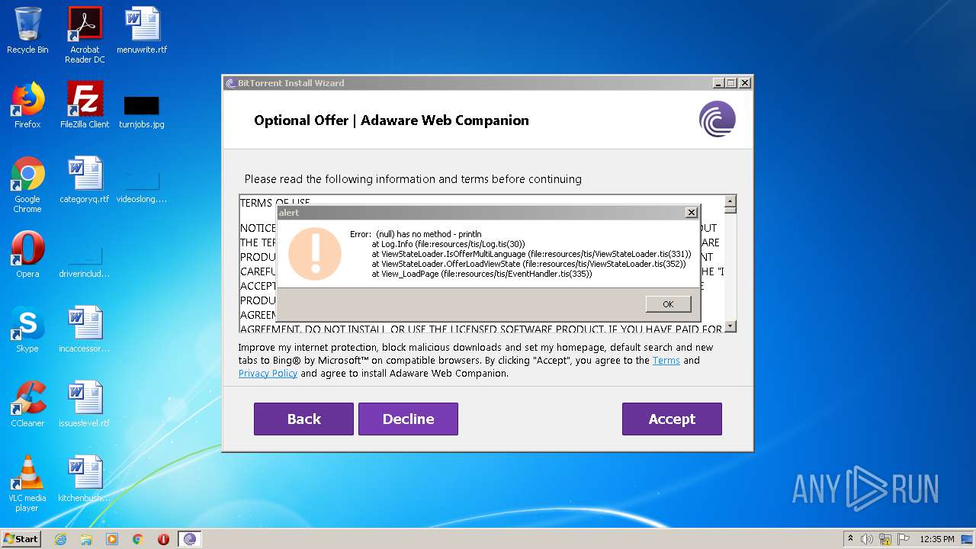Accept the Adaware Web Companion offer
The height and width of the screenshot is (549, 976).
click(x=672, y=419)
